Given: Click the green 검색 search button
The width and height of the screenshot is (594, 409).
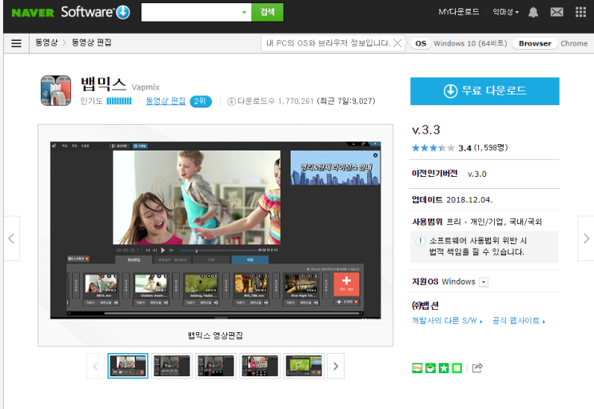Looking at the screenshot, I should 267,13.
